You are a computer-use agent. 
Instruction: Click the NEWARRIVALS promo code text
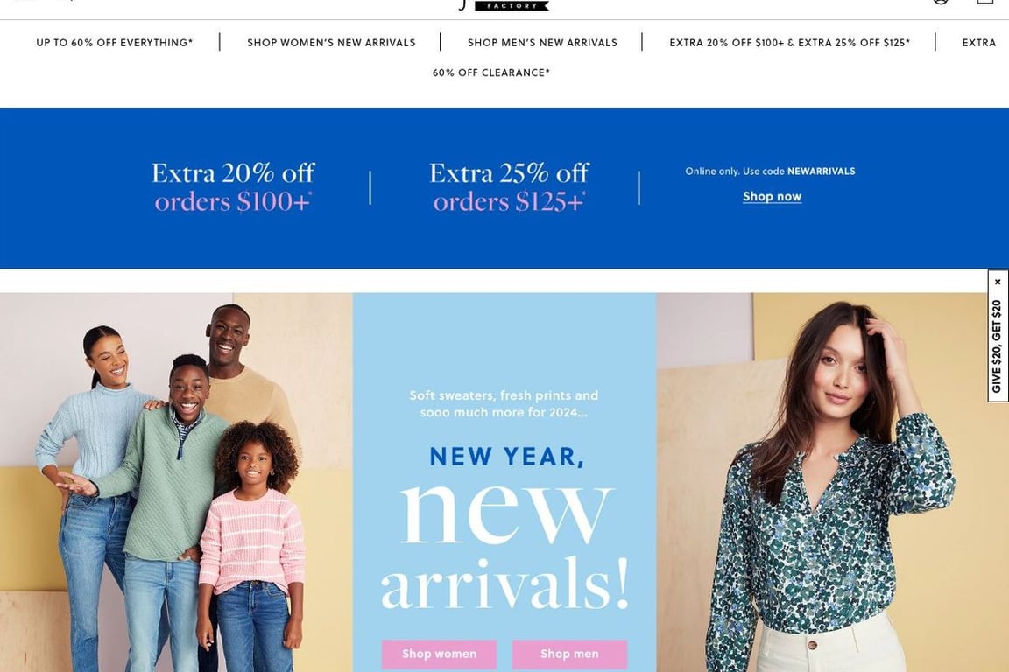[x=821, y=171]
